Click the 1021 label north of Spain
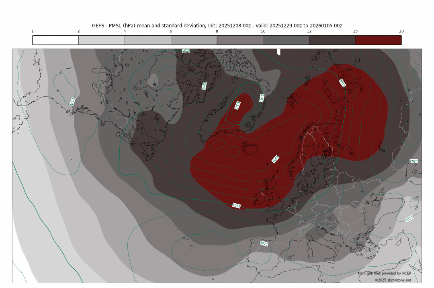The width and height of the screenshot is (434, 288). point(264,243)
